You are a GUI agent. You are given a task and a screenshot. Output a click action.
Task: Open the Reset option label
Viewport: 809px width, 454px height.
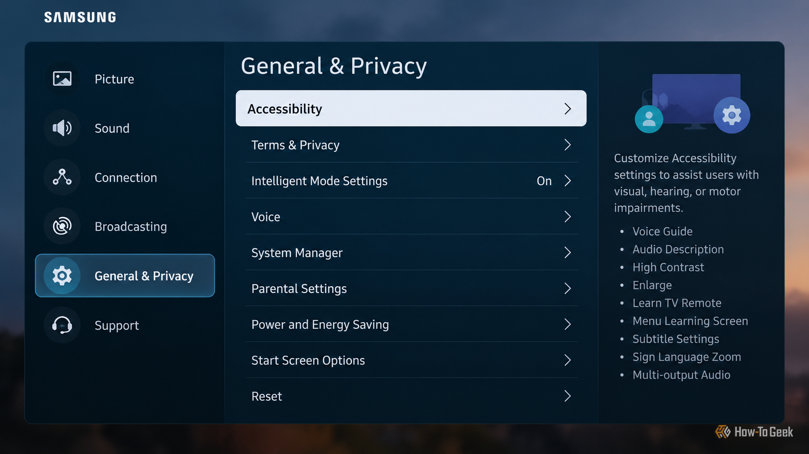point(267,396)
